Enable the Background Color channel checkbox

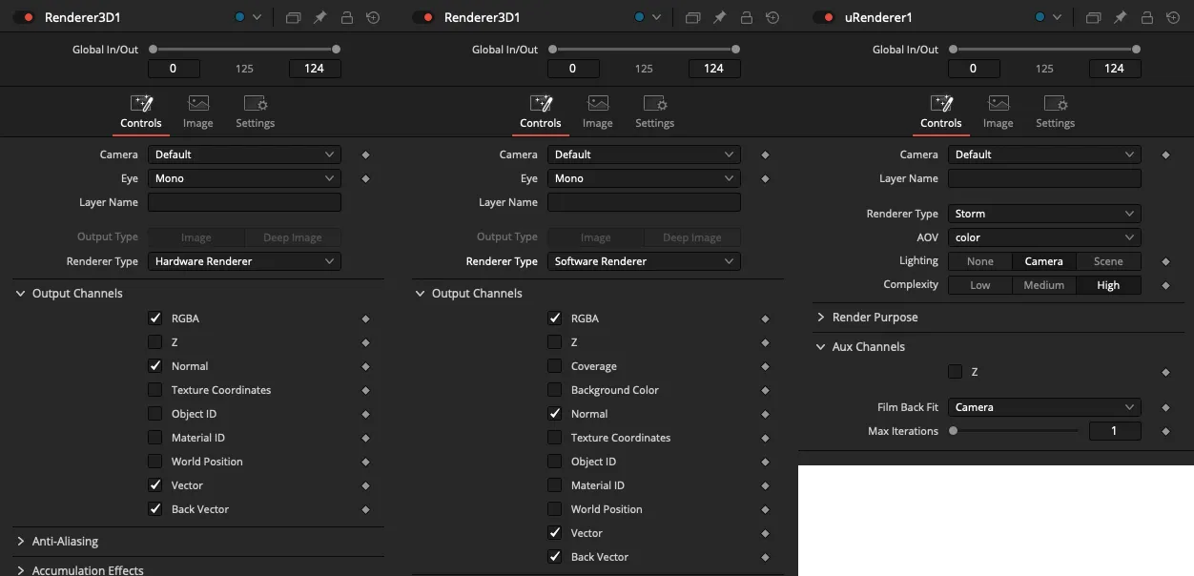click(554, 390)
